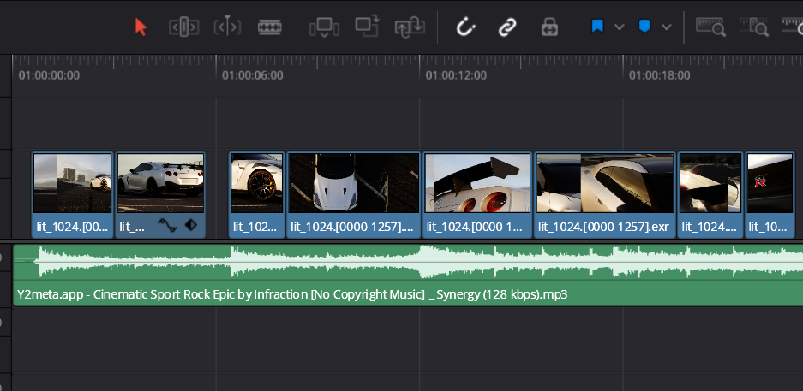
Task: Click the Detail Zoom icon
Action: point(755,27)
